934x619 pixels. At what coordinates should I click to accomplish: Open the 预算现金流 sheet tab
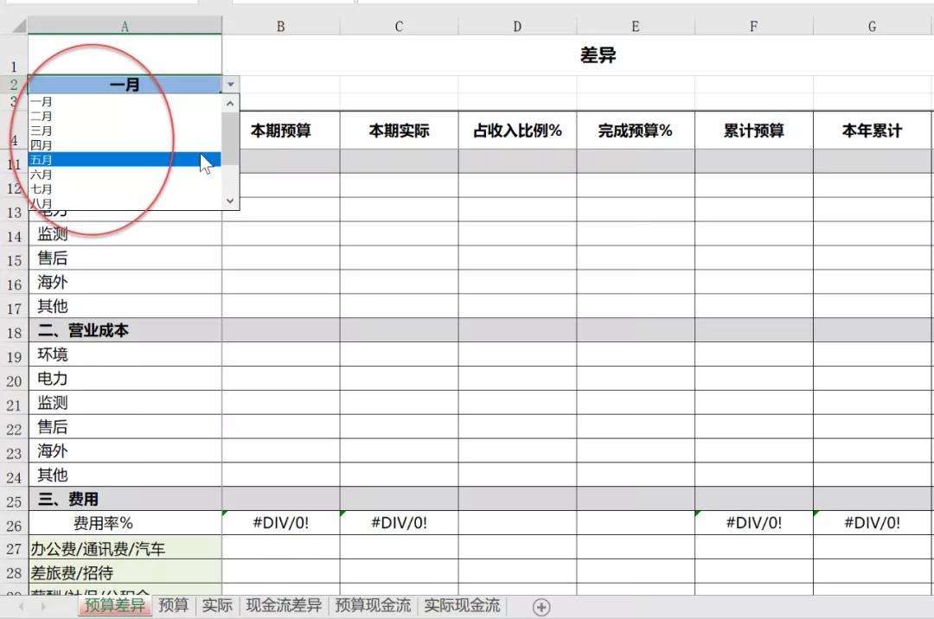point(373,605)
